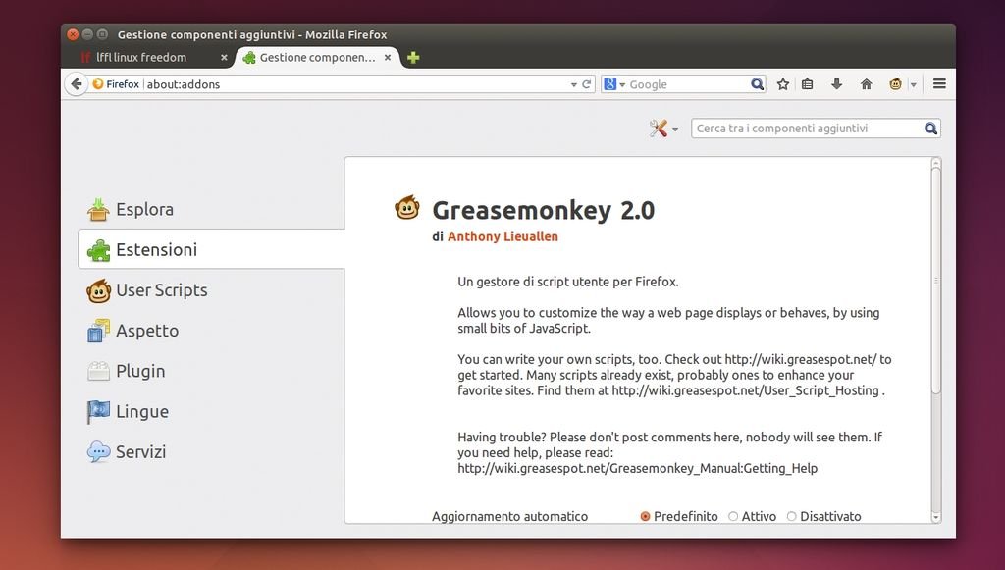Viewport: 1005px width, 570px height.
Task: Click the add-on search magnifier icon
Action: (x=930, y=129)
